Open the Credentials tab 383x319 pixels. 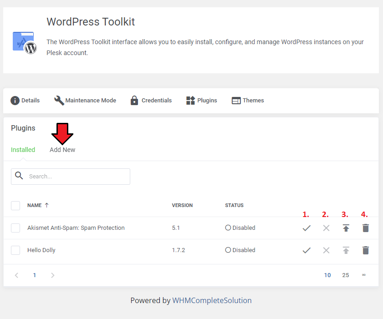[x=151, y=100]
